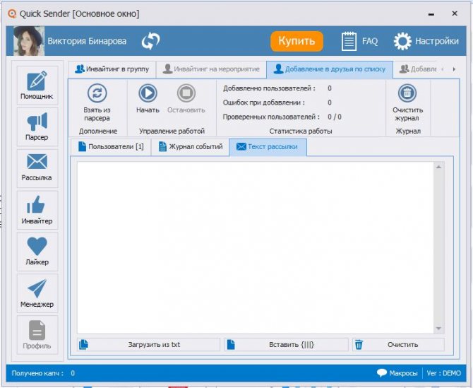Select Добавление в друзья по списку tab
Image resolution: width=473 pixels, height=388 pixels.
pyautogui.click(x=330, y=69)
